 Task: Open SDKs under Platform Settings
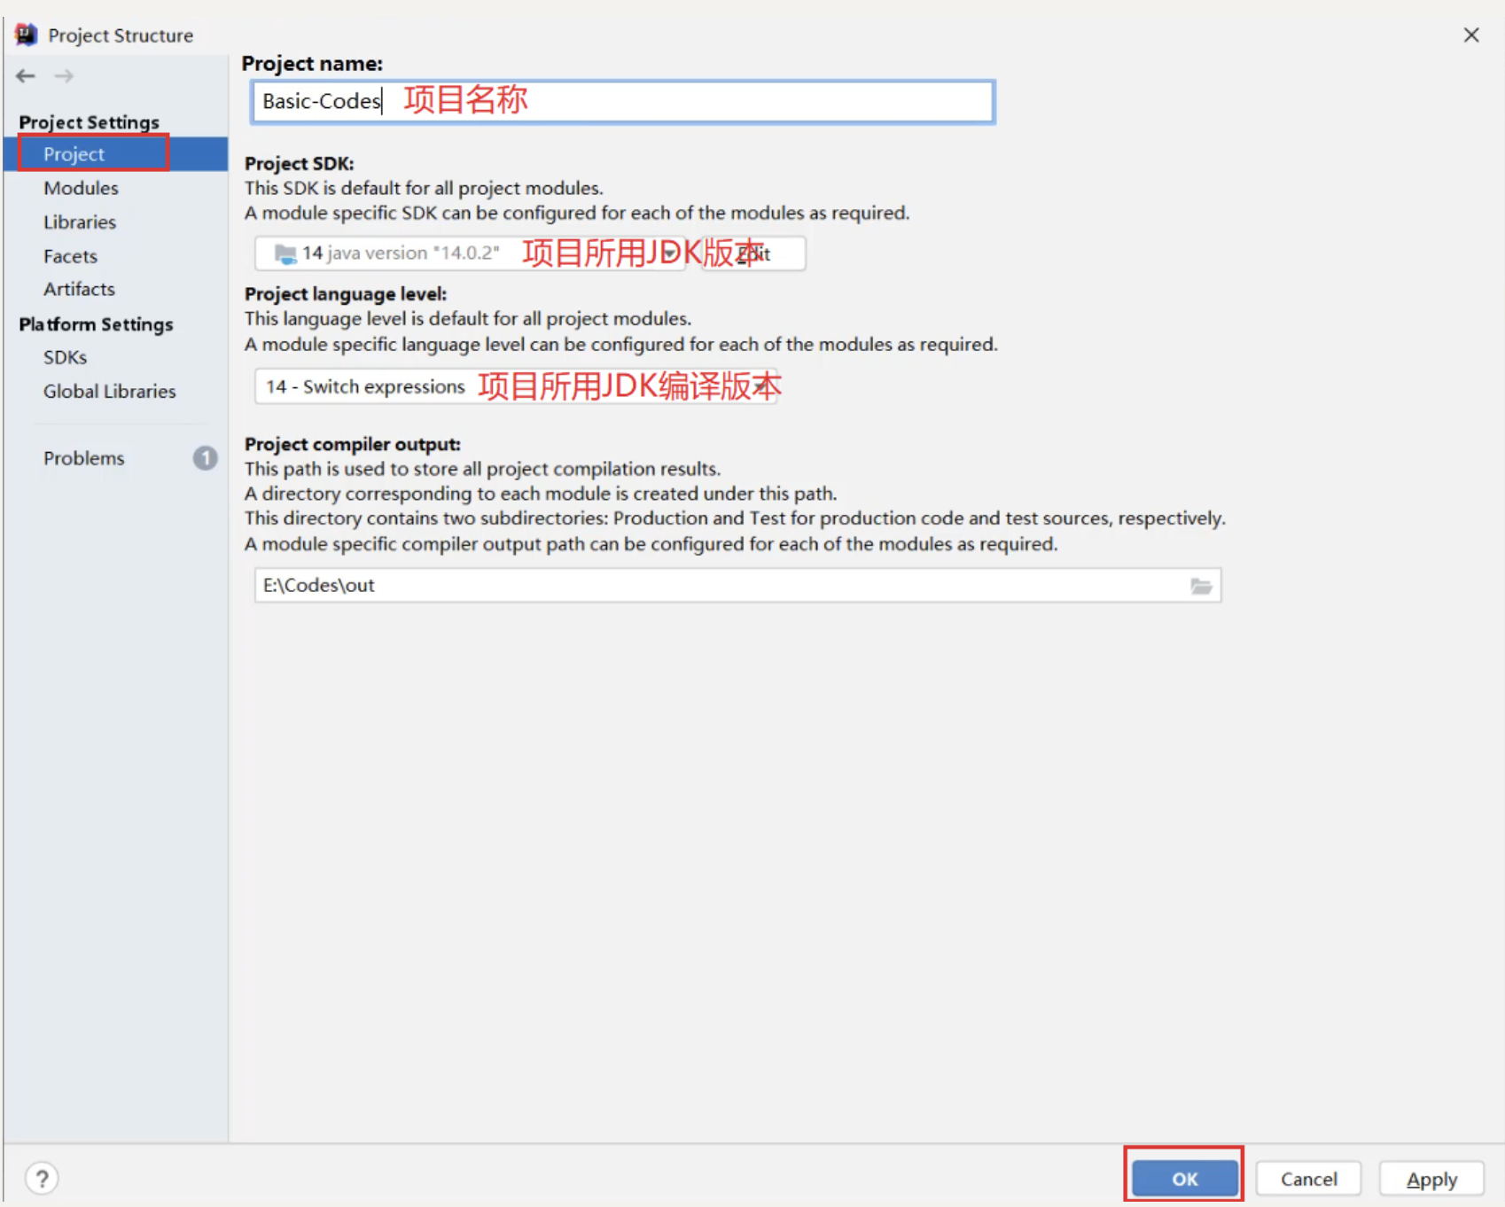tap(65, 357)
